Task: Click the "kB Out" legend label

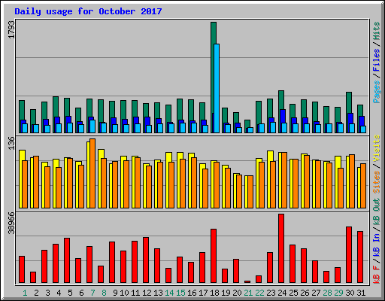Action: tap(376, 212)
